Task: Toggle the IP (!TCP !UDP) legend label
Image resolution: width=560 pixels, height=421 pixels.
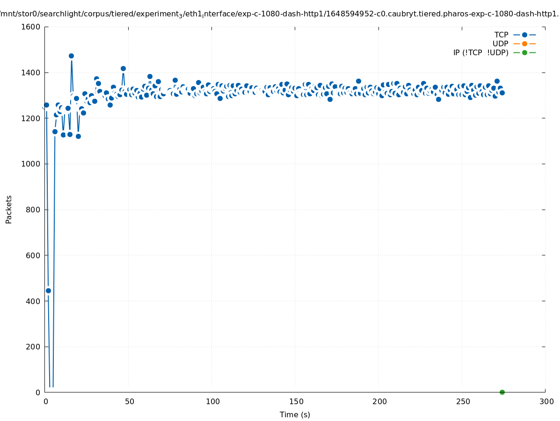Action: (480, 52)
